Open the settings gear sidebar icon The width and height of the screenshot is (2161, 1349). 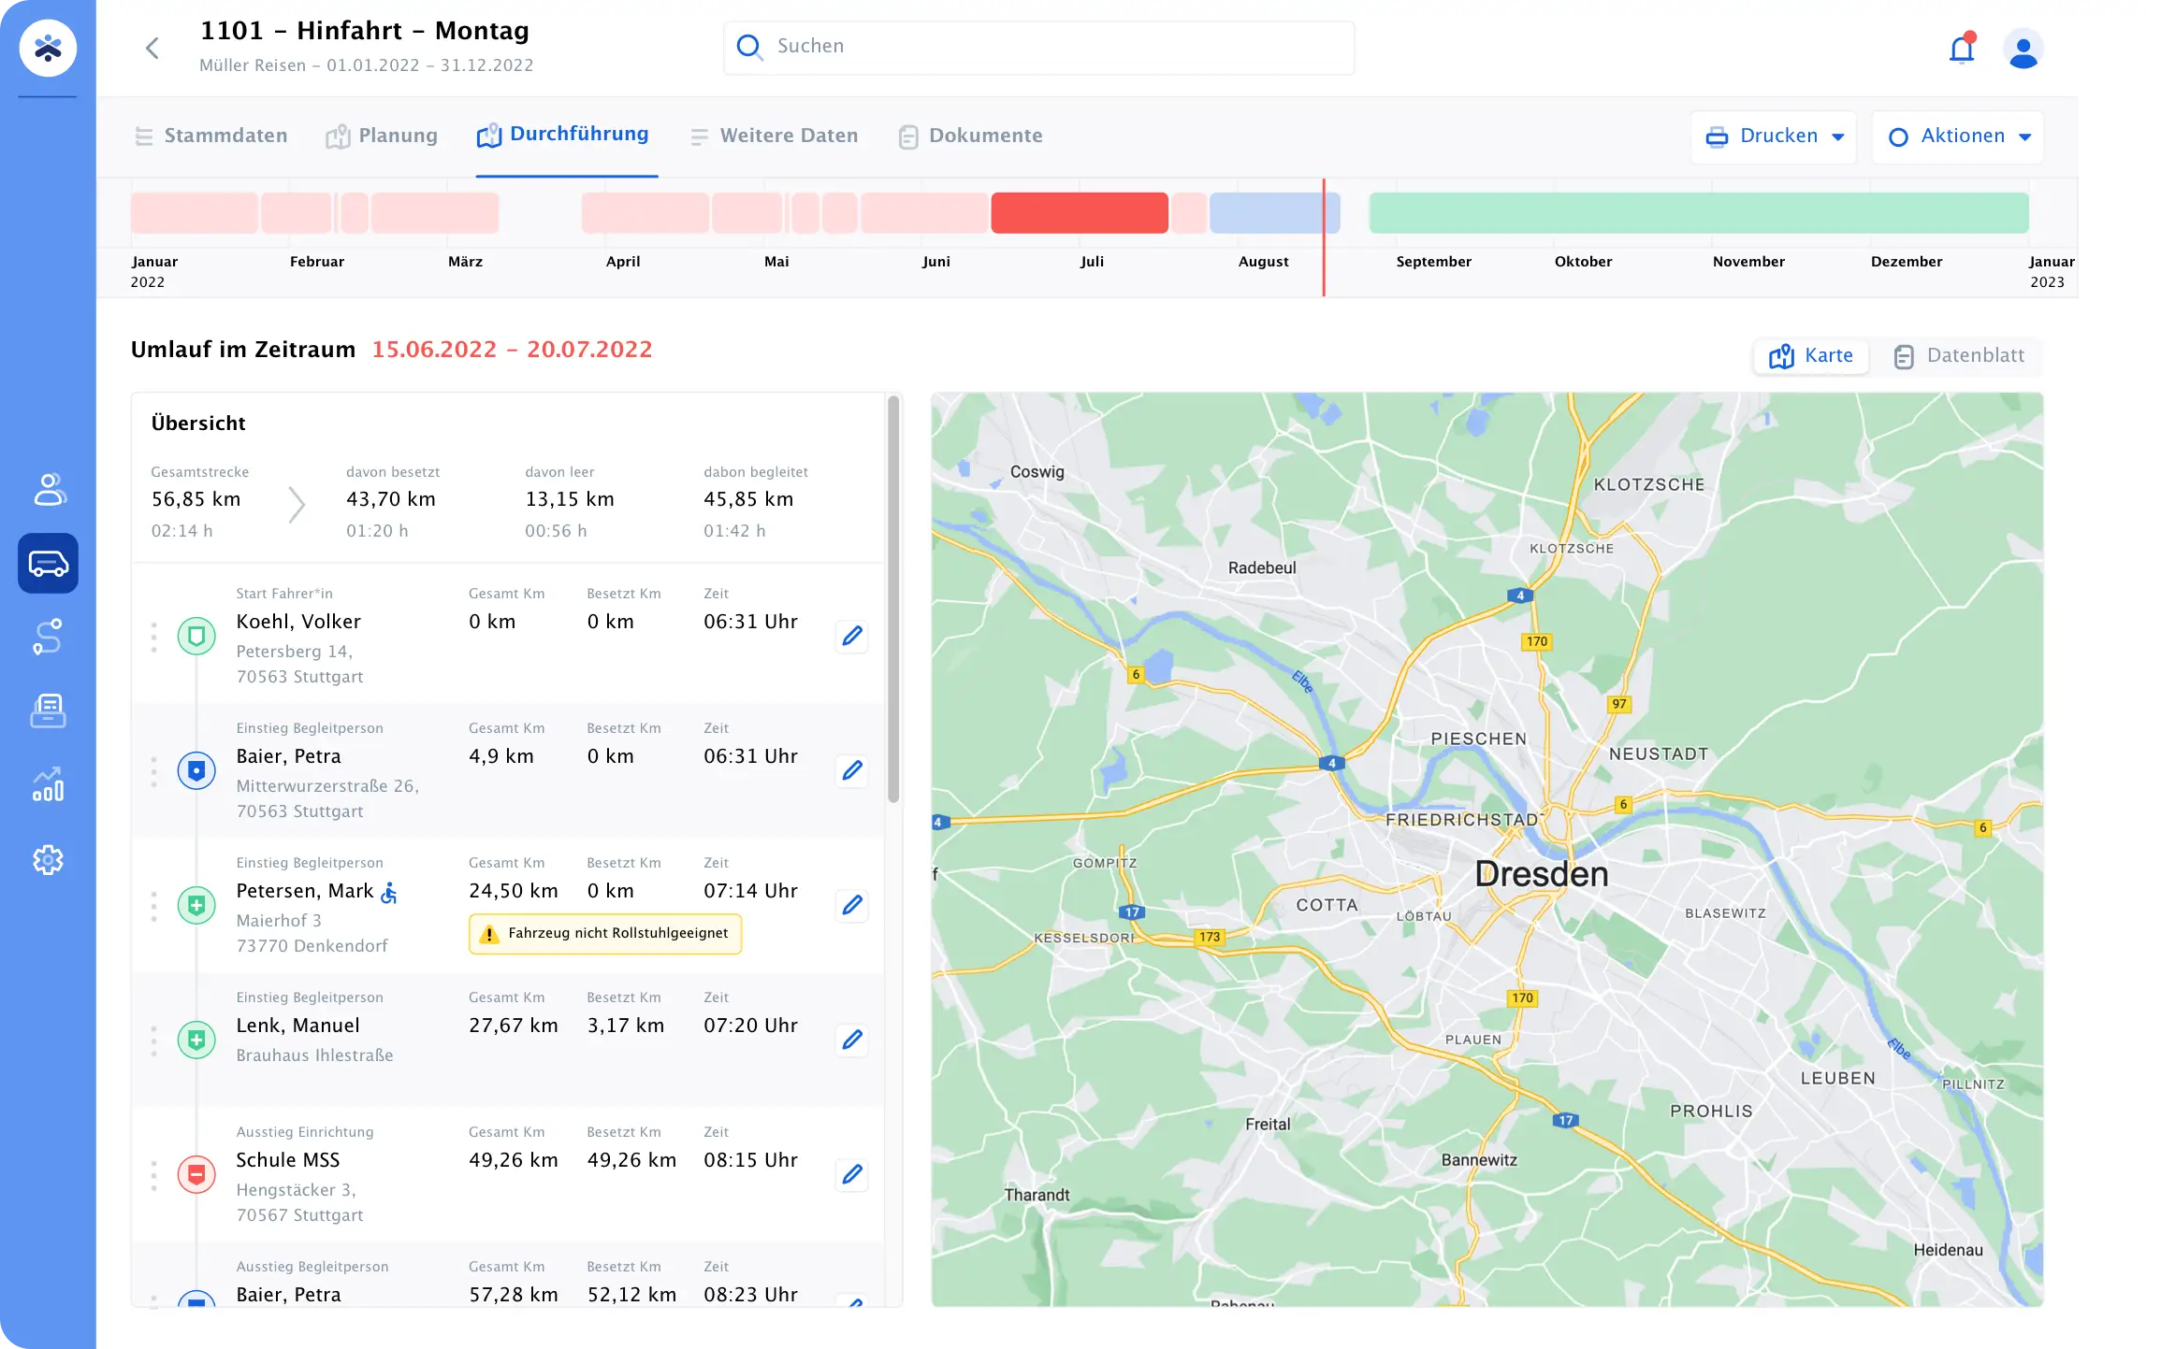coord(48,859)
